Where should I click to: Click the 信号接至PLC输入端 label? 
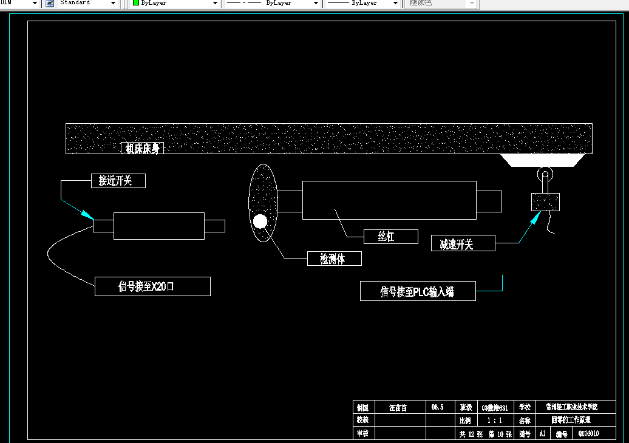(x=418, y=291)
